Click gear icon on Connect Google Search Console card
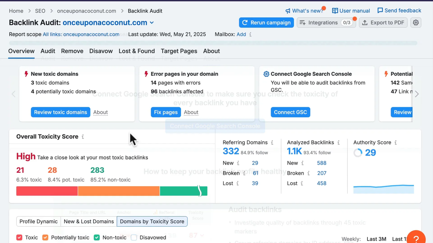The height and width of the screenshot is (243, 433). tap(266, 74)
